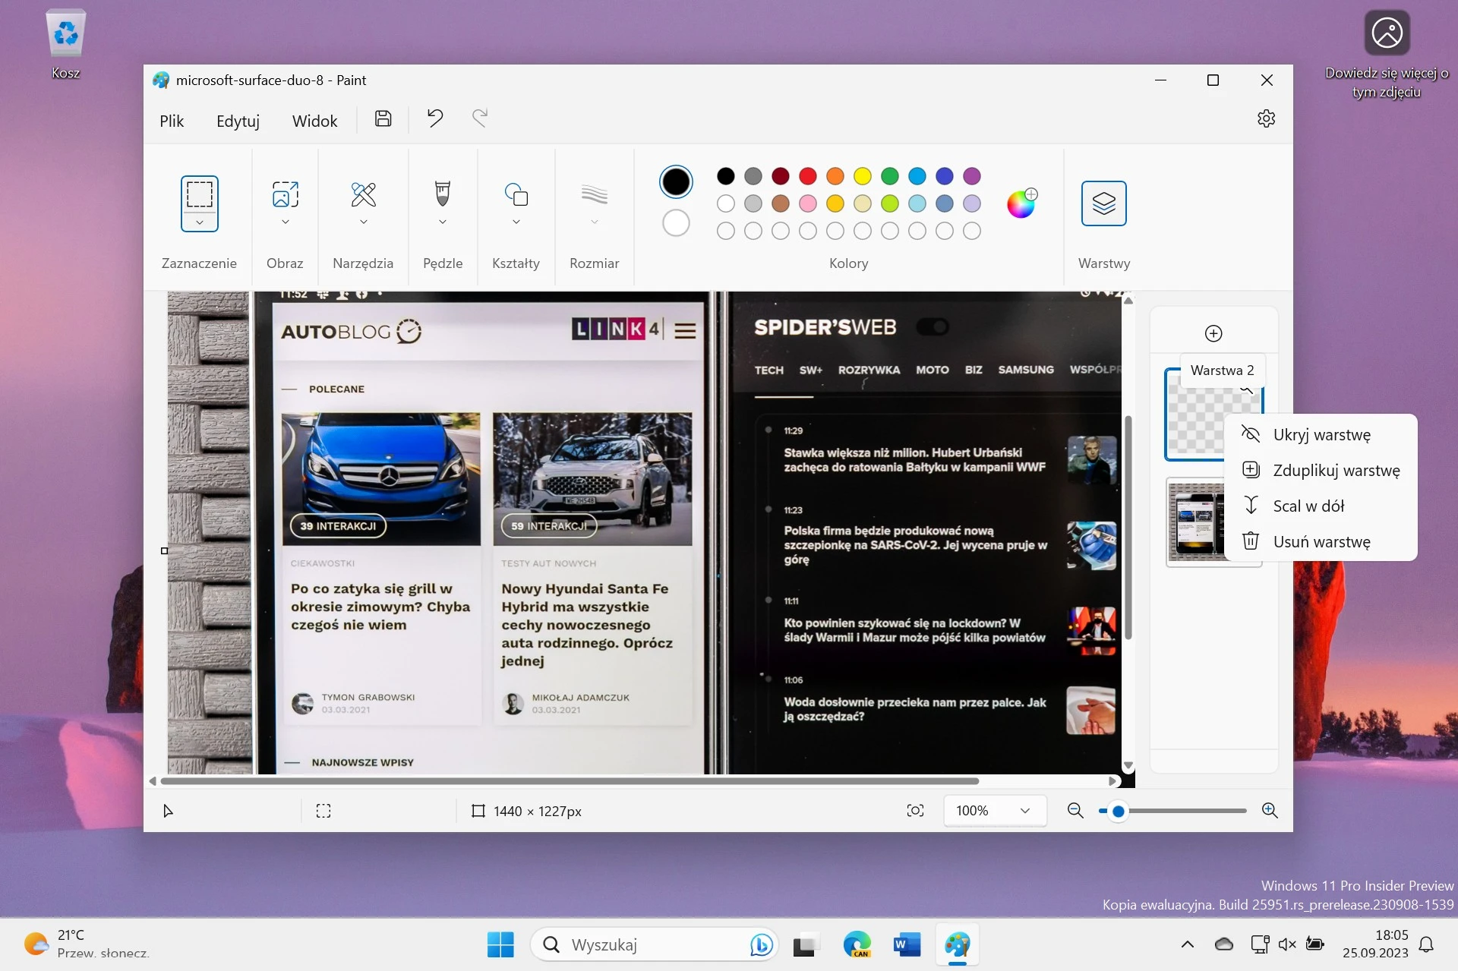Screen dimensions: 1458x971
Task: Click the Redo arrow icon
Action: pos(479,118)
